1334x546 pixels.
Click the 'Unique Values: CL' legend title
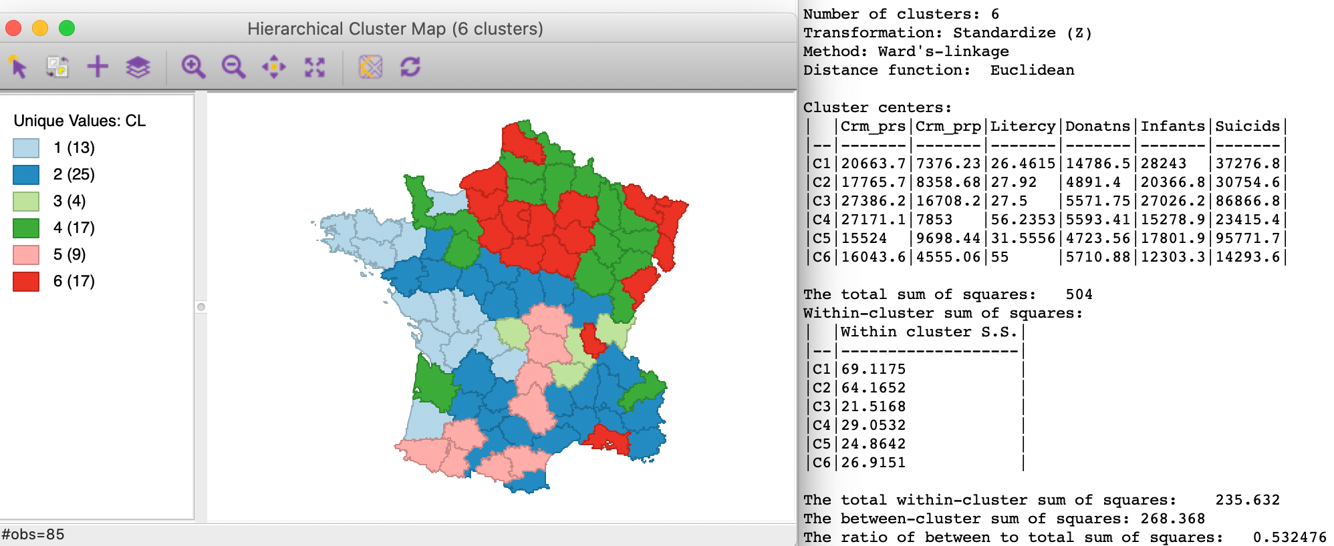80,121
